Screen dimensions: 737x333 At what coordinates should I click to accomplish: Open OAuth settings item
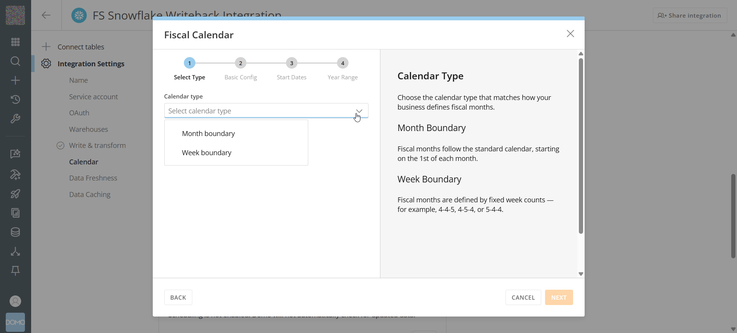point(79,113)
